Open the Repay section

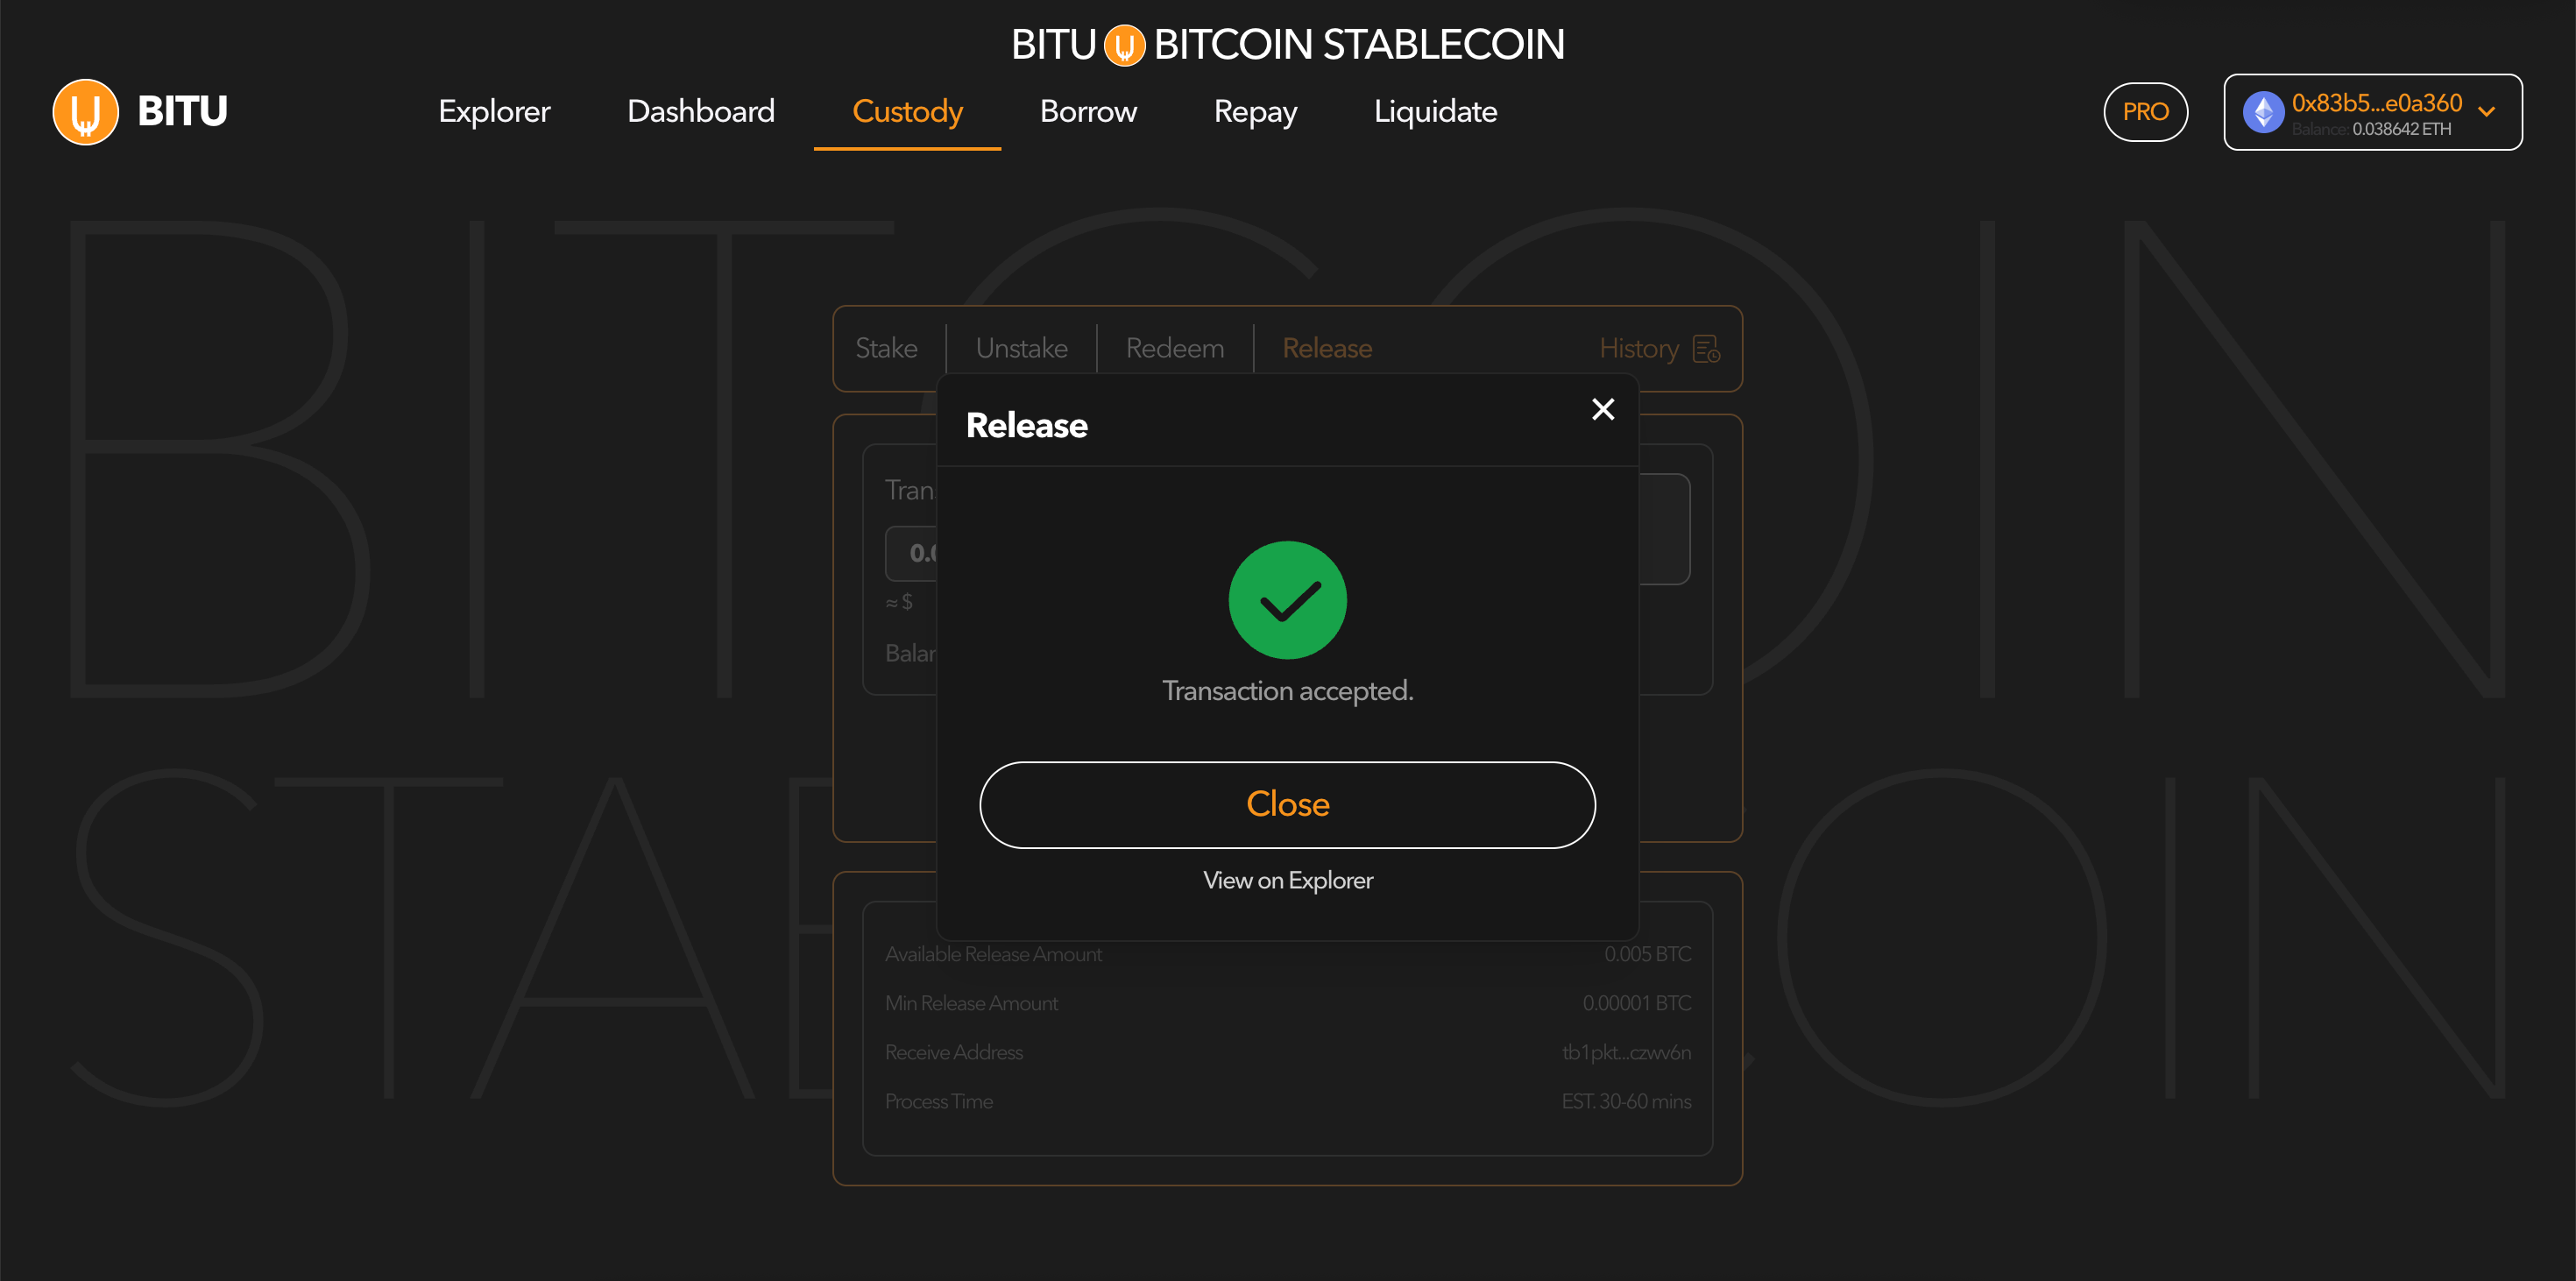point(1255,112)
